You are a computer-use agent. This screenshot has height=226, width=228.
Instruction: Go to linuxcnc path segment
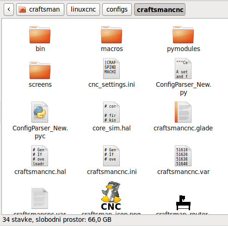pyautogui.click(x=83, y=10)
